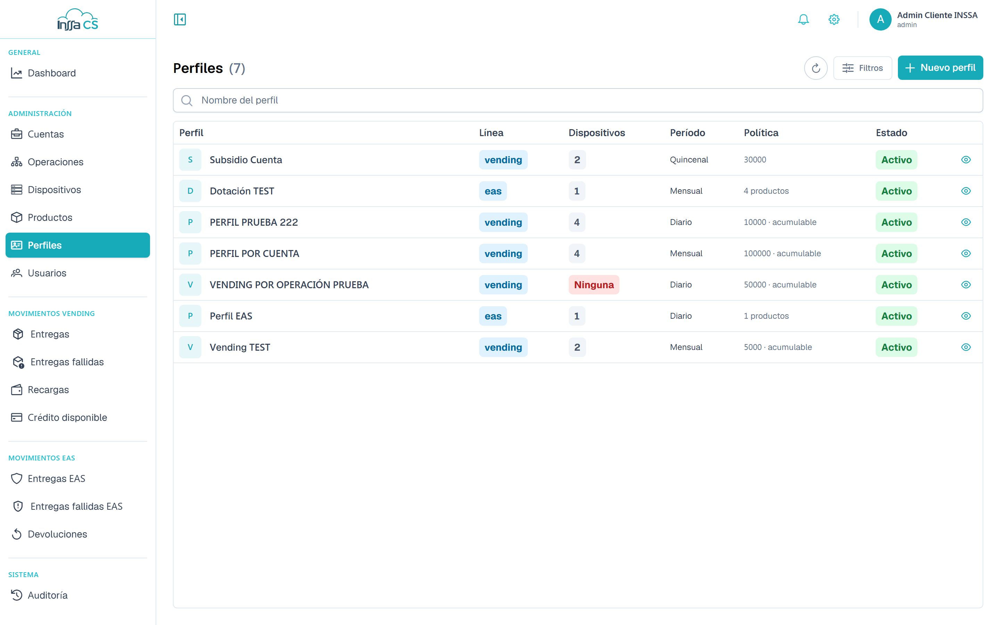This screenshot has width=1000, height=625.
Task: Open Dashboard in the sidebar
Action: [x=78, y=73]
